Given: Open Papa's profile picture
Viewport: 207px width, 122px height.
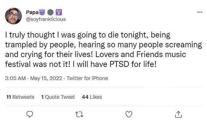Looking at the screenshot, I should click(13, 16).
